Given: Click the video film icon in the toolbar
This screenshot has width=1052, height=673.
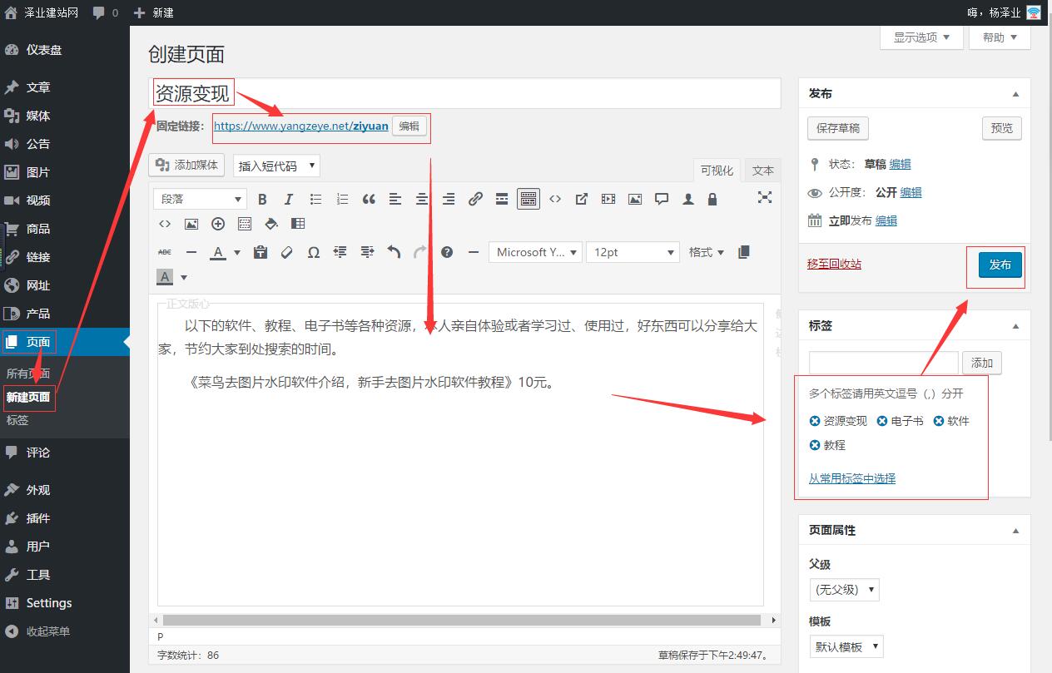Looking at the screenshot, I should click(608, 199).
